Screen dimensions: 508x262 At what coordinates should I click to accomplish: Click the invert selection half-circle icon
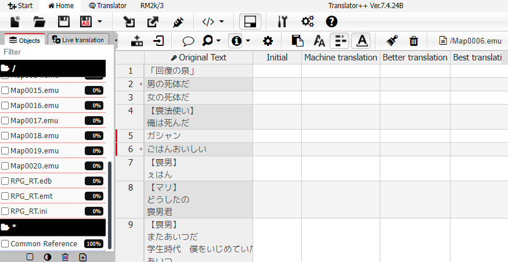tap(47, 257)
